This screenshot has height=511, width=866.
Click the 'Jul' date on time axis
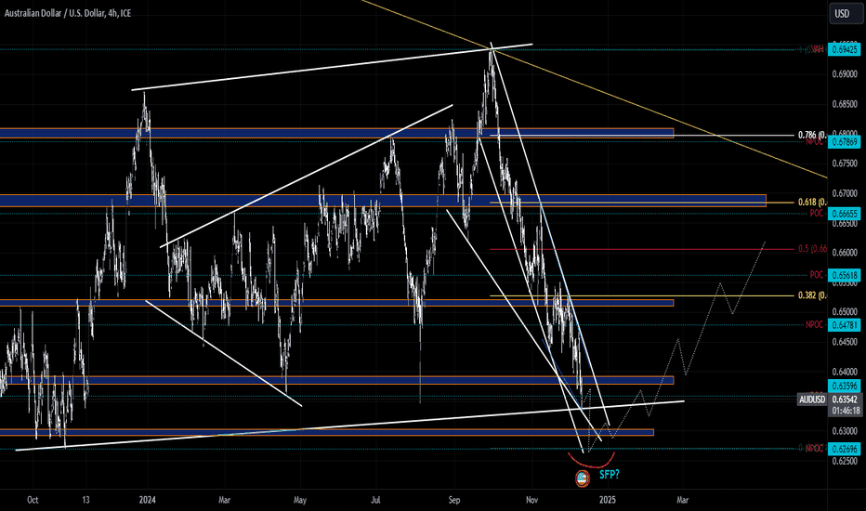[376, 500]
